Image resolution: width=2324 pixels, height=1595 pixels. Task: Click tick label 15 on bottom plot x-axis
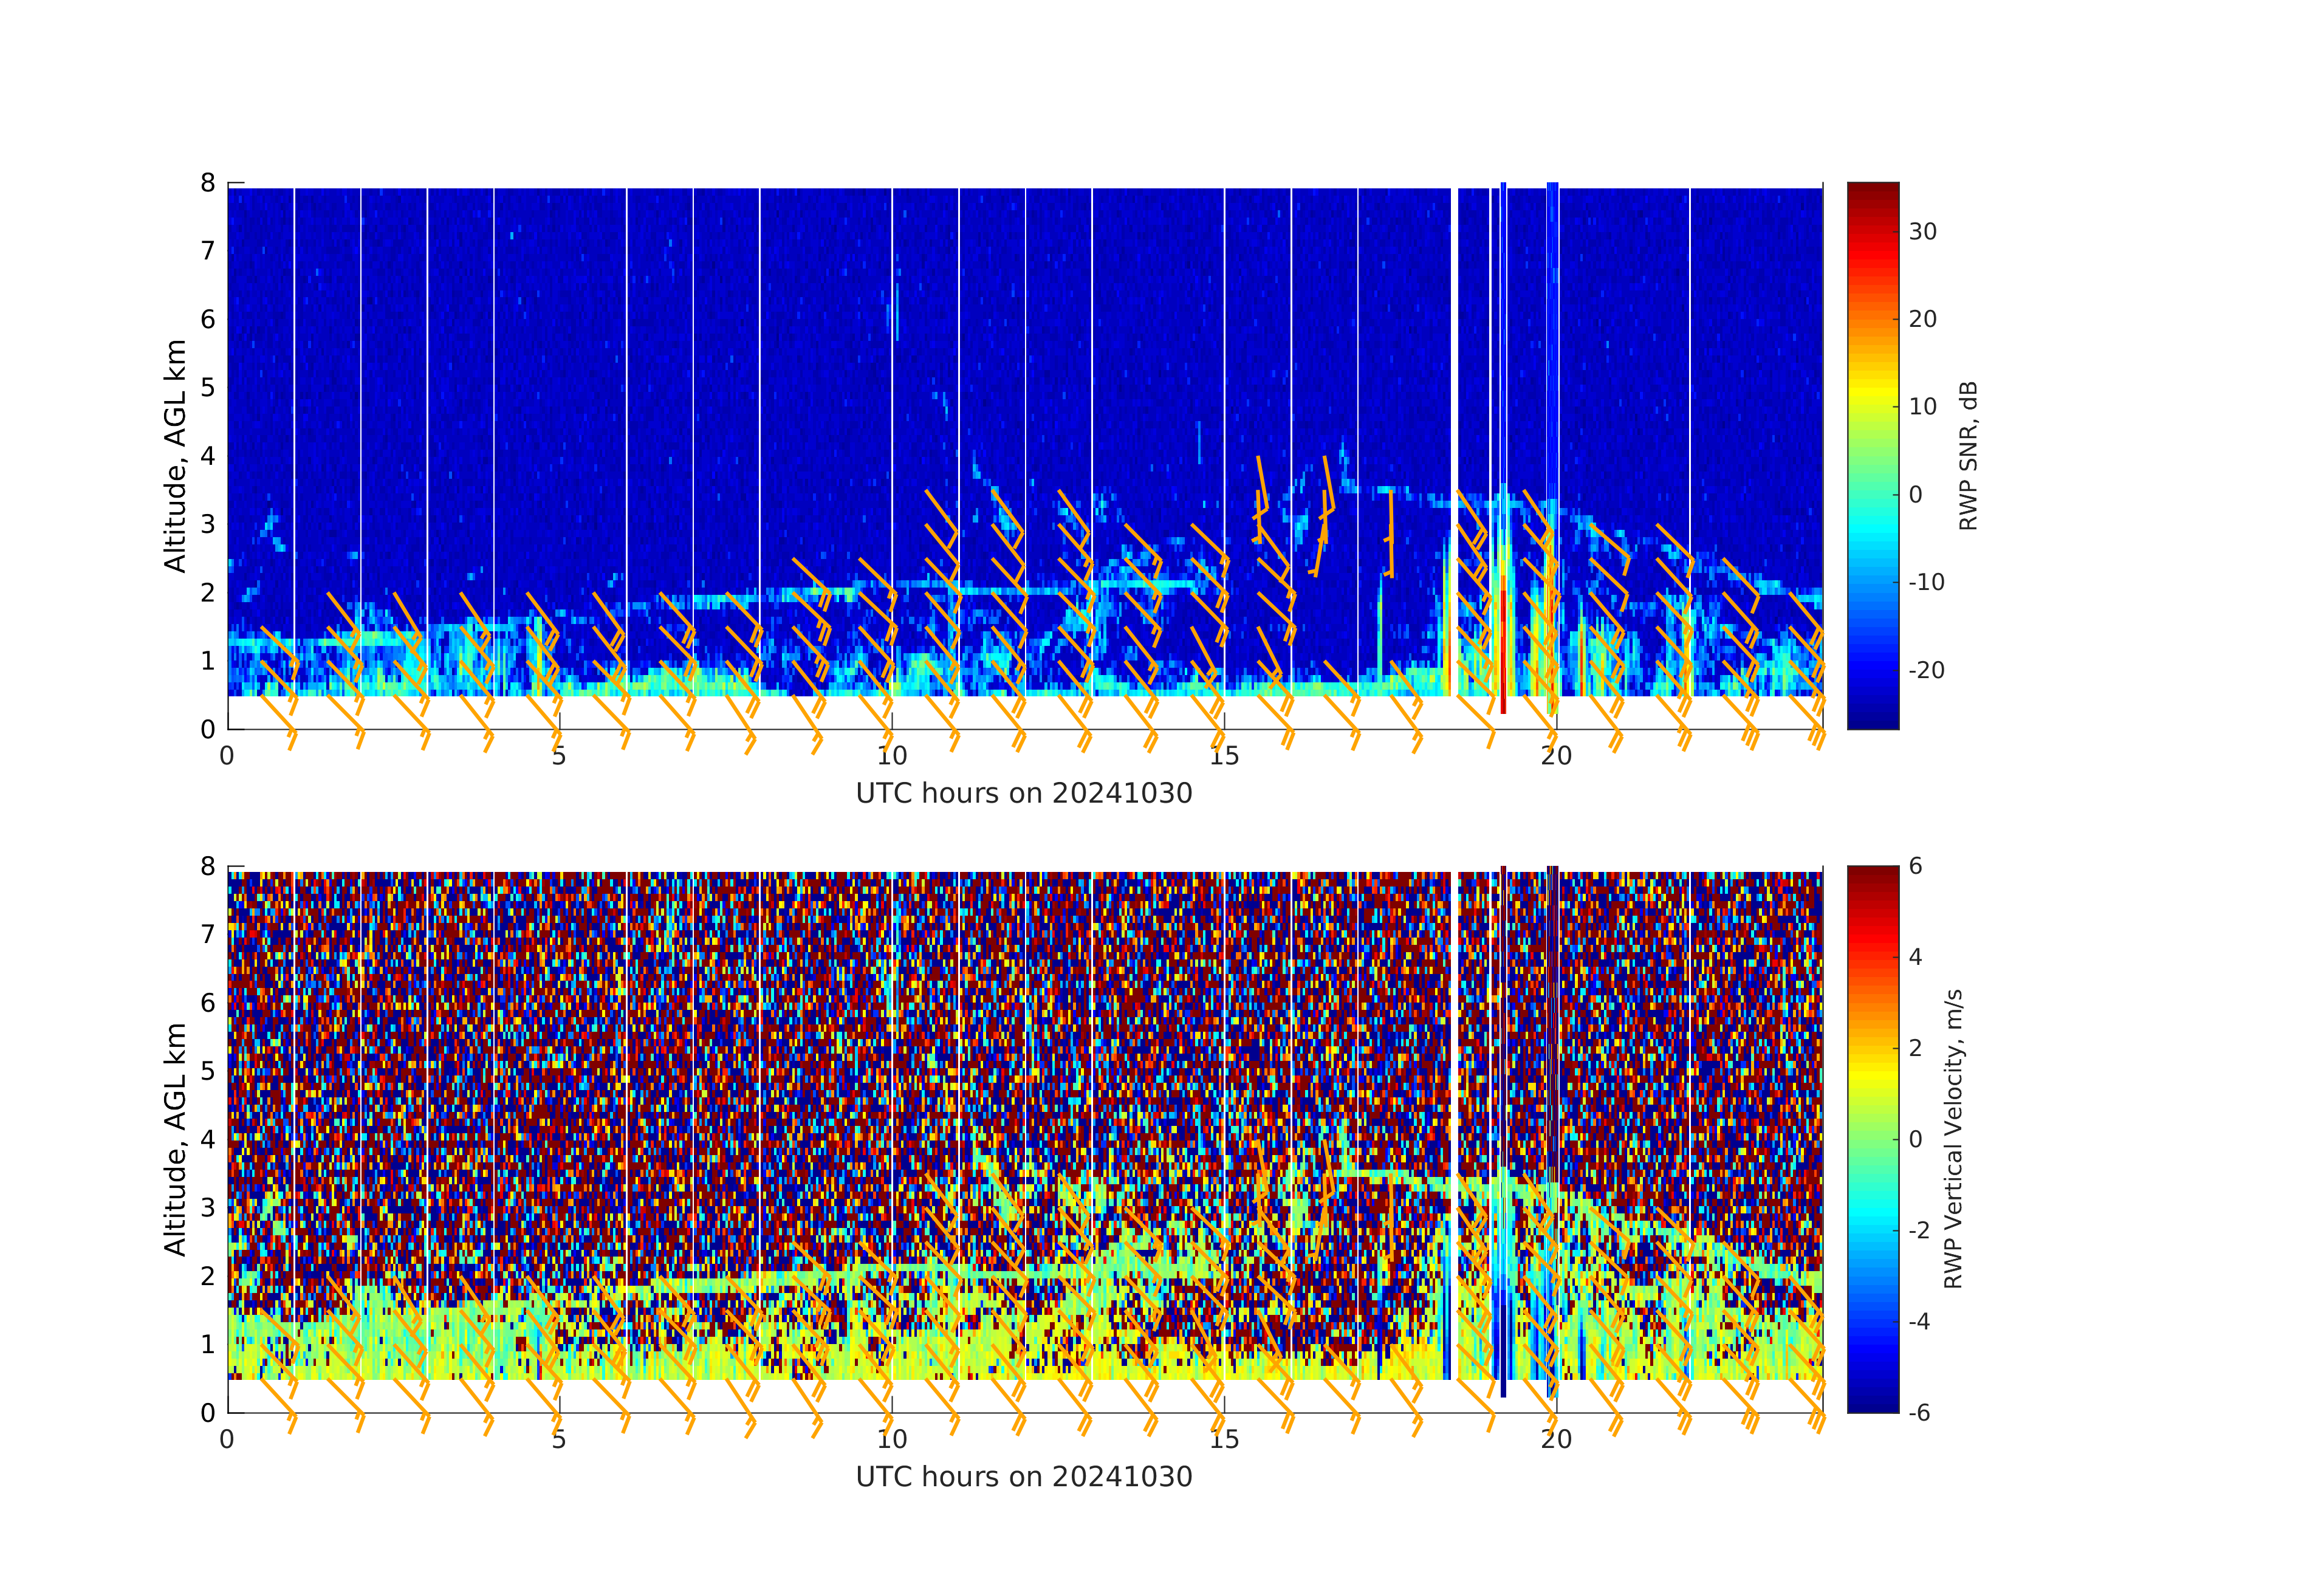pyautogui.click(x=1224, y=1439)
